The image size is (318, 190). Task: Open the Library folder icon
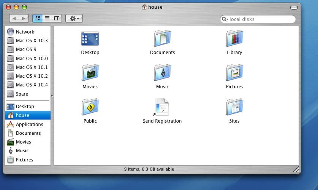(234, 39)
